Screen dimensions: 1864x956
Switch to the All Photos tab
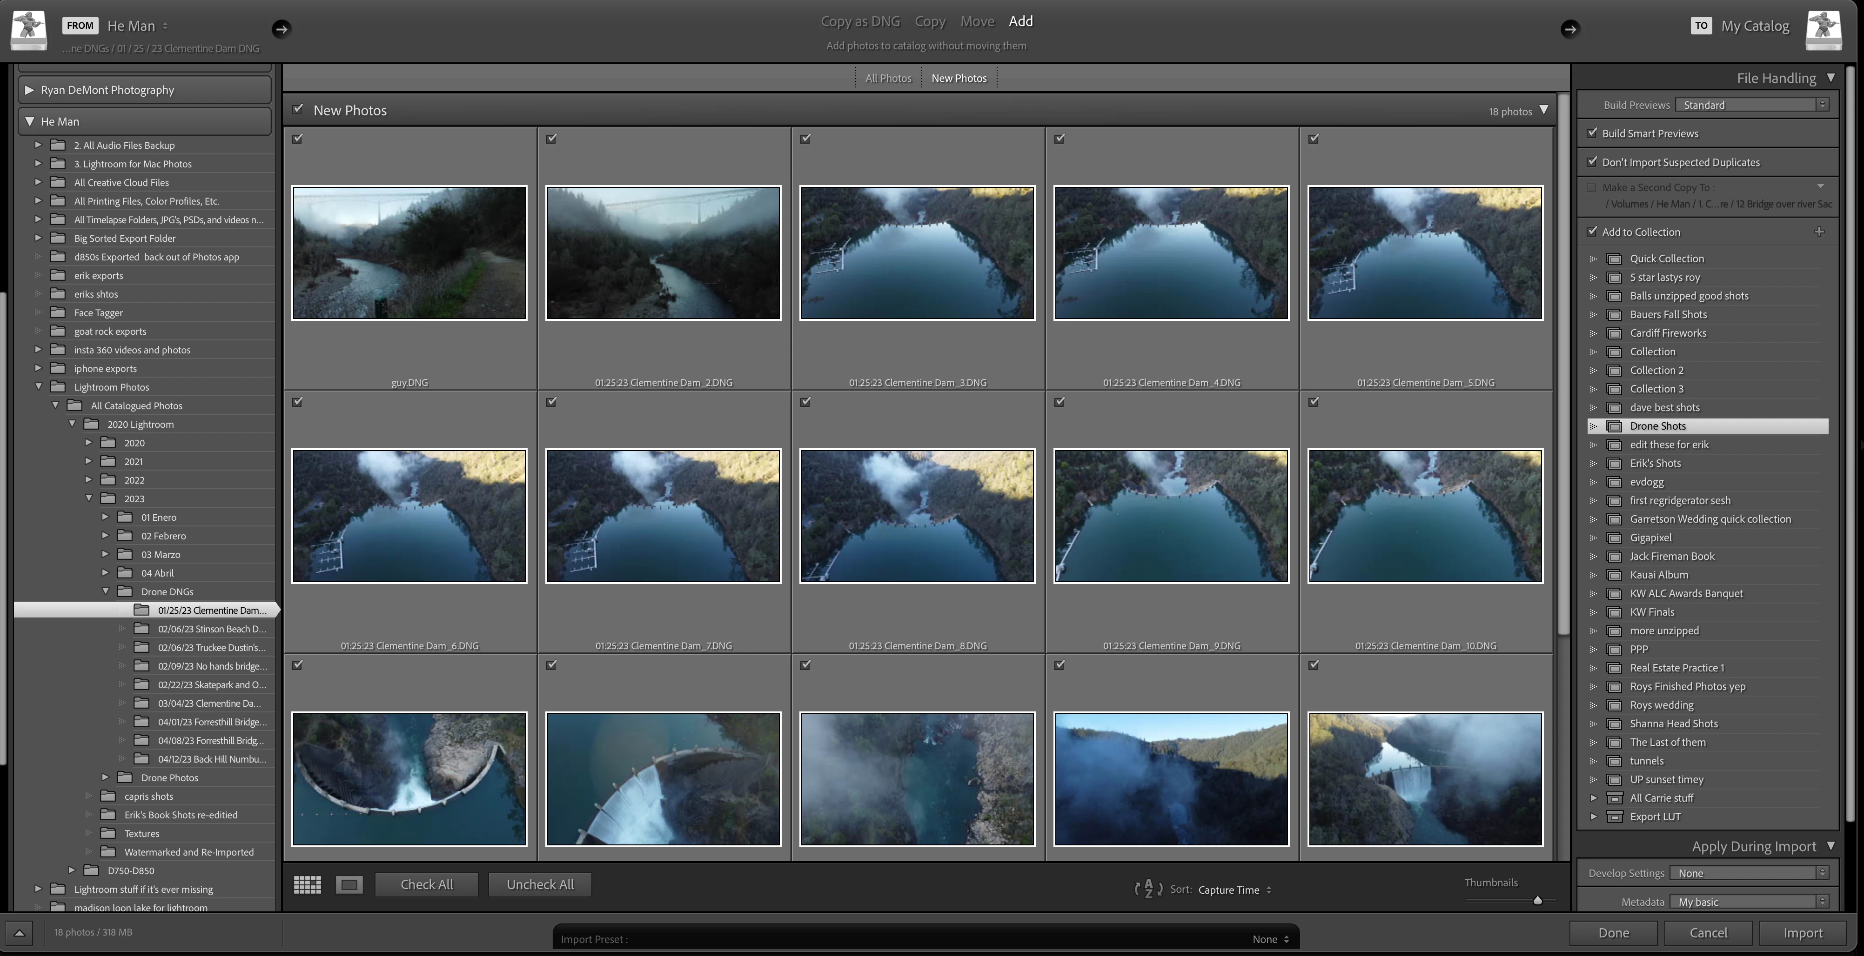point(888,78)
